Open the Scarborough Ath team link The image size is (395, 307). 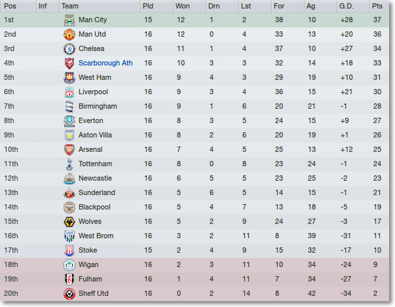pos(105,63)
